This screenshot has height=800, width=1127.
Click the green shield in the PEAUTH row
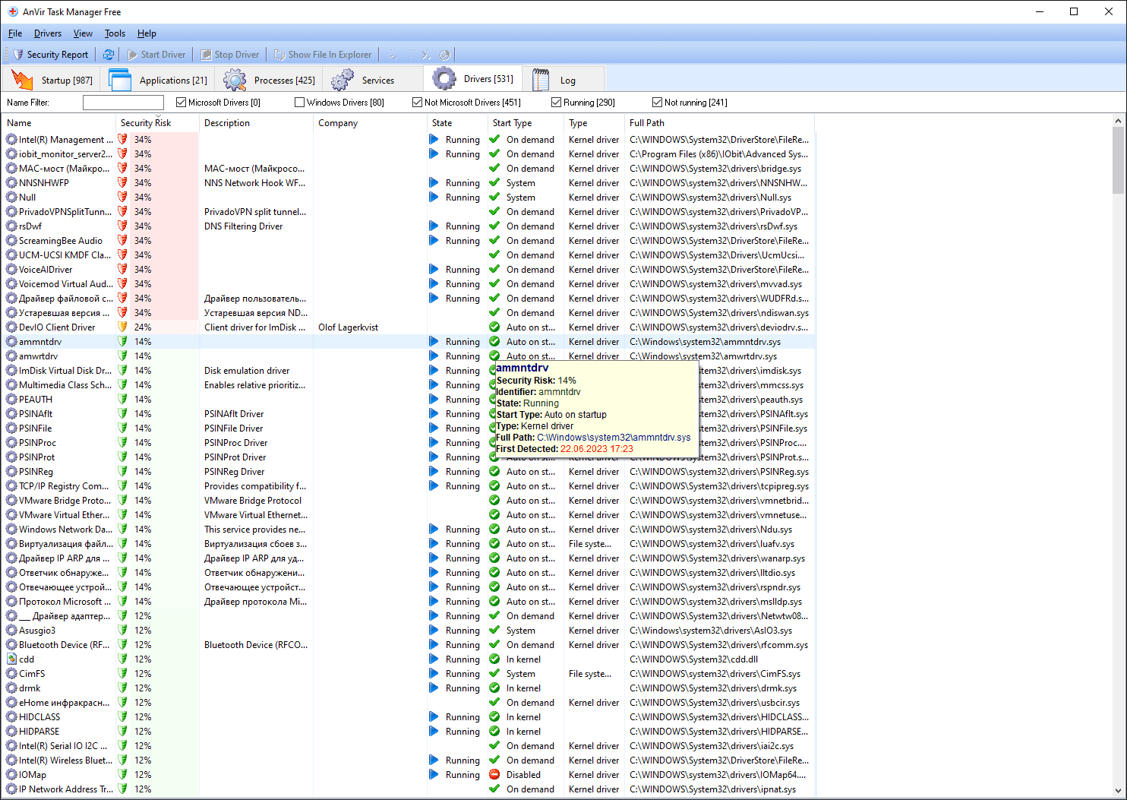pos(122,400)
